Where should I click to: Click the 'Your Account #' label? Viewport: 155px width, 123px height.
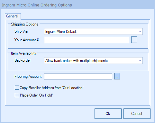pos(26,40)
